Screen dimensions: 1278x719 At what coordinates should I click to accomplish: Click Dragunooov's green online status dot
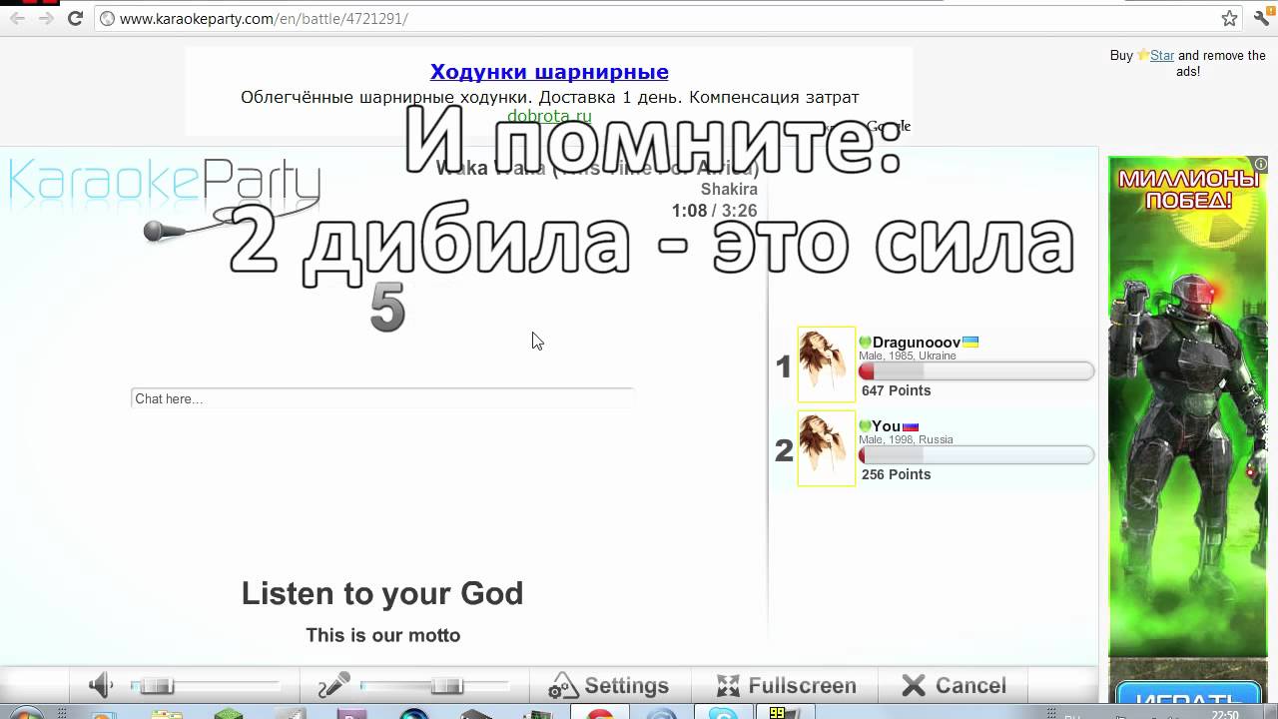tap(866, 343)
